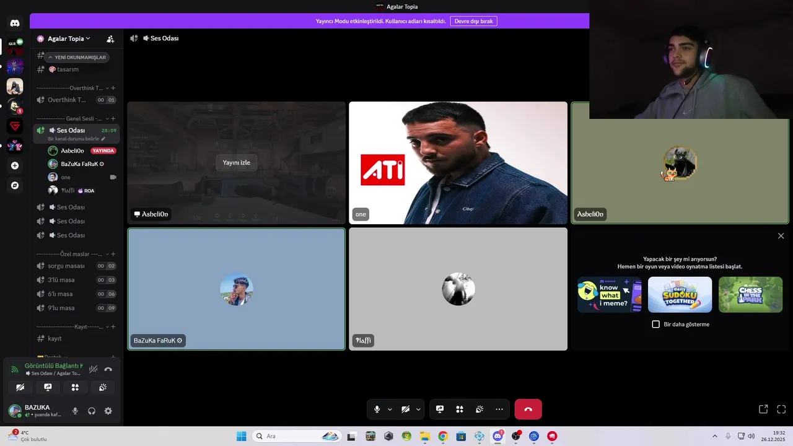Join the 9'lu masa voice channel
Viewport: 793px width, 446px height.
point(76,308)
